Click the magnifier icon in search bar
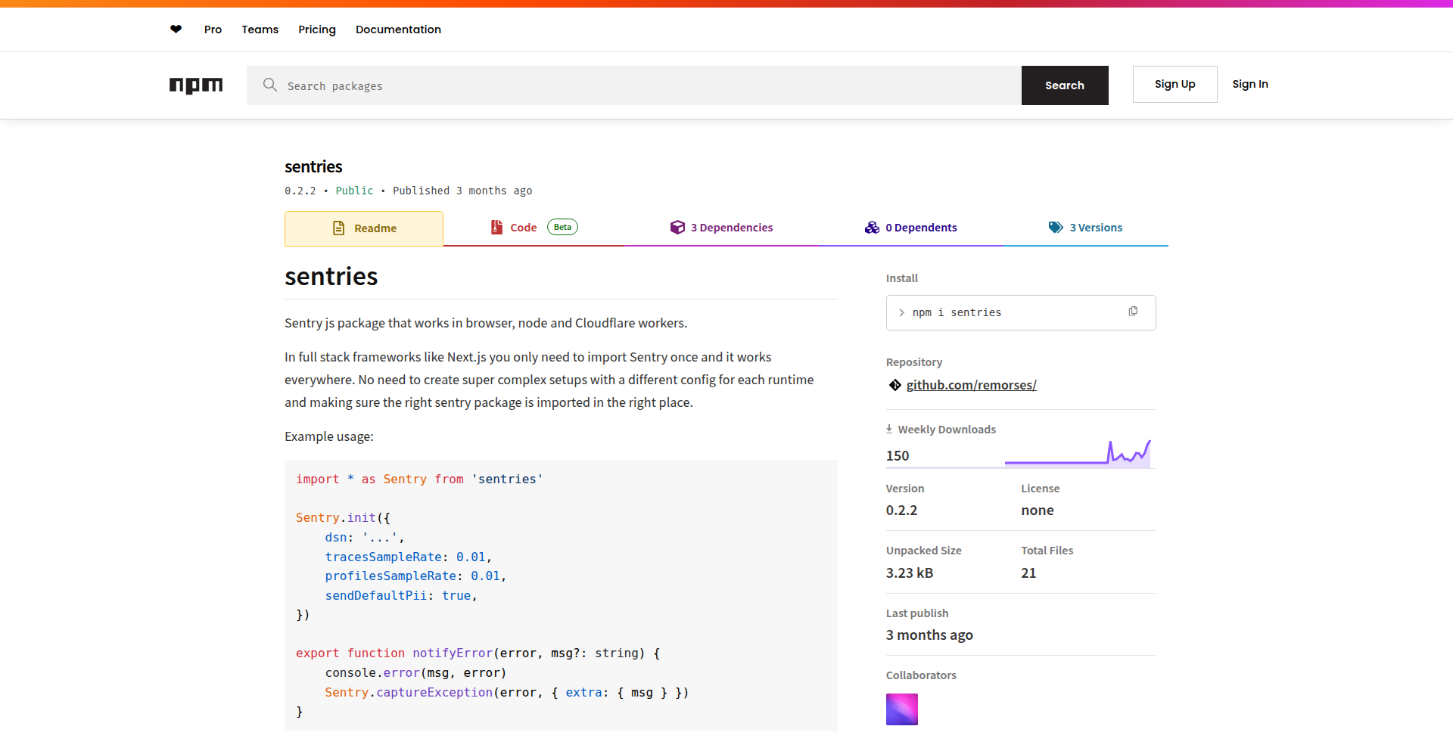 click(x=270, y=85)
